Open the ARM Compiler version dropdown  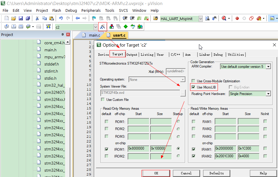point(268,67)
